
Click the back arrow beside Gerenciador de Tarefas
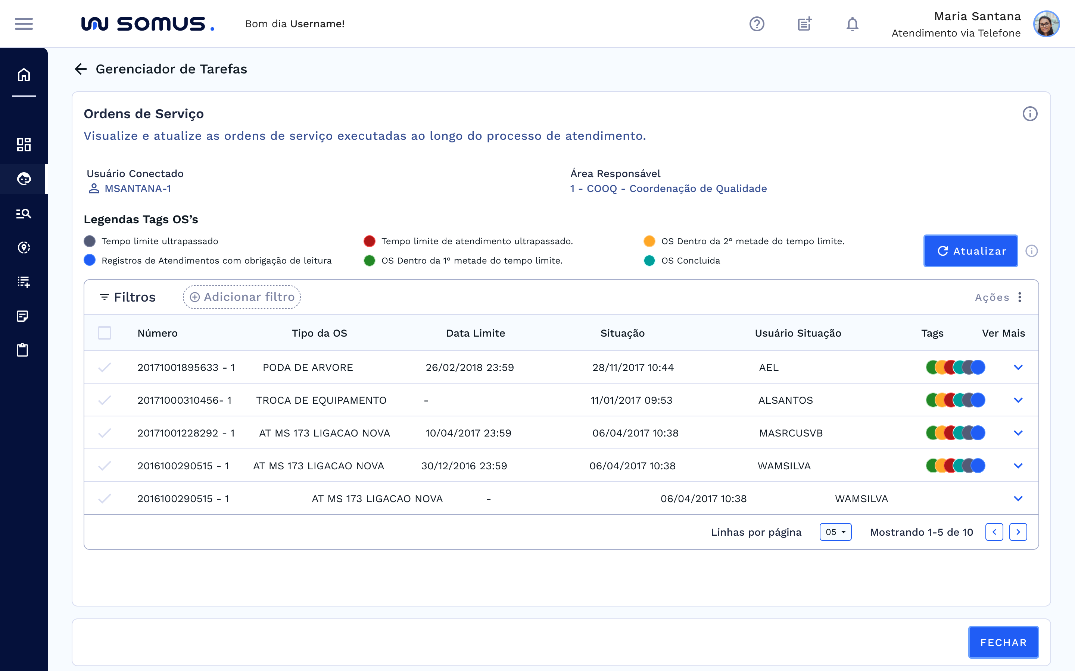pyautogui.click(x=80, y=69)
